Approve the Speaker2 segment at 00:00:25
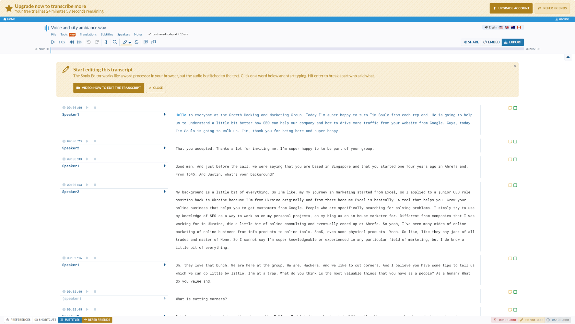The width and height of the screenshot is (575, 324). (x=515, y=141)
